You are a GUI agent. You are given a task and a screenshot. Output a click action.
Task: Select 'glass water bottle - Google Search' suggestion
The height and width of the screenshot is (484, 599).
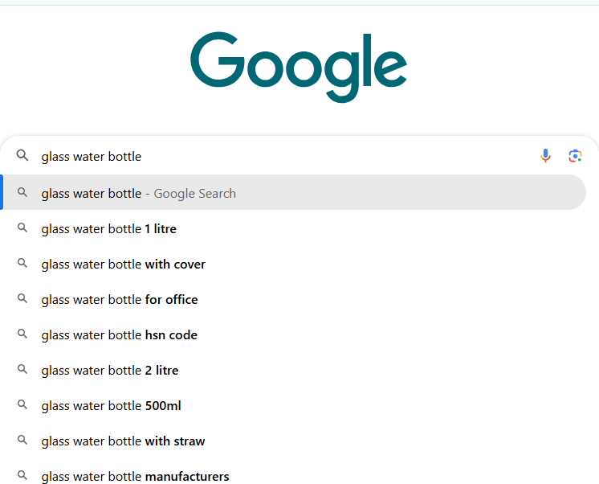point(139,193)
